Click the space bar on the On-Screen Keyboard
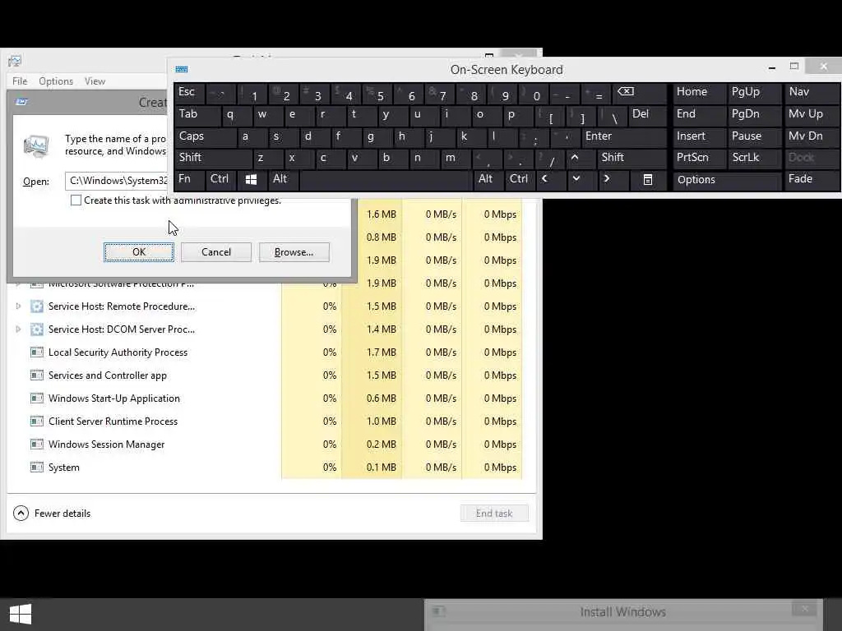The height and width of the screenshot is (631, 842). (x=385, y=180)
